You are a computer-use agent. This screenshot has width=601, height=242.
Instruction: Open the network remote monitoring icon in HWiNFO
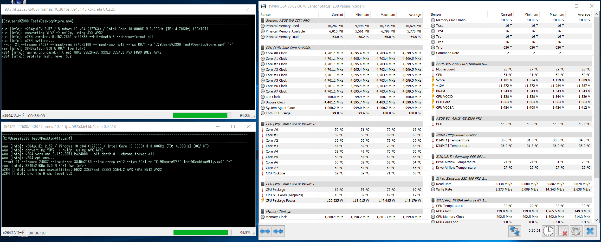click(515, 231)
